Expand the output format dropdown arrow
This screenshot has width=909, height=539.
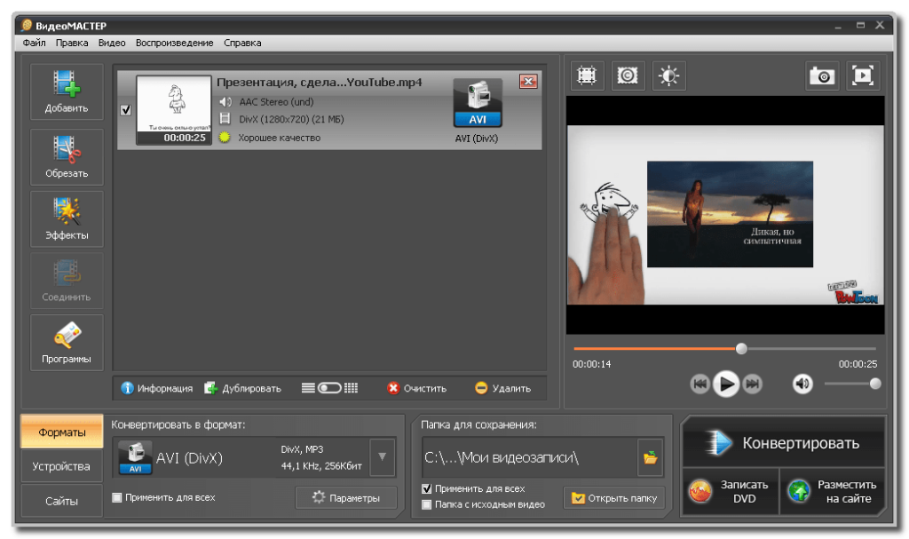pos(382,457)
